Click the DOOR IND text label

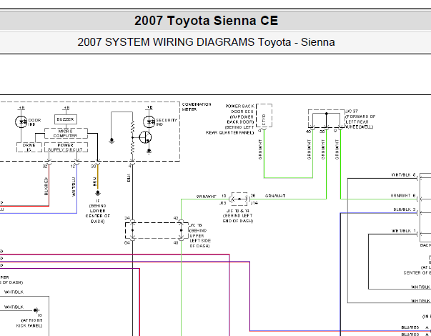34,122
